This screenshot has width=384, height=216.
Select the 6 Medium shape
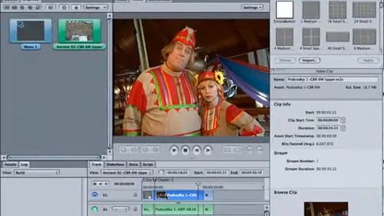(x=364, y=37)
